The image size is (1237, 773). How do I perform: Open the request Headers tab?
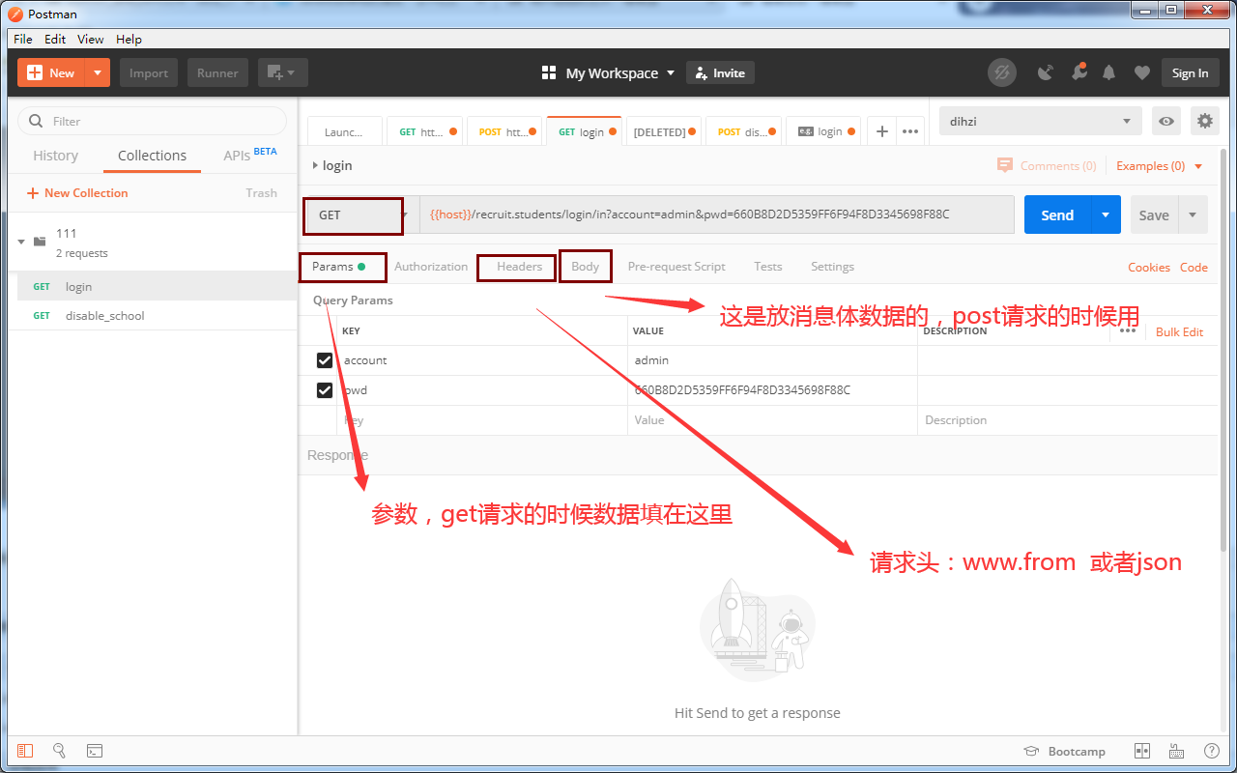click(520, 267)
